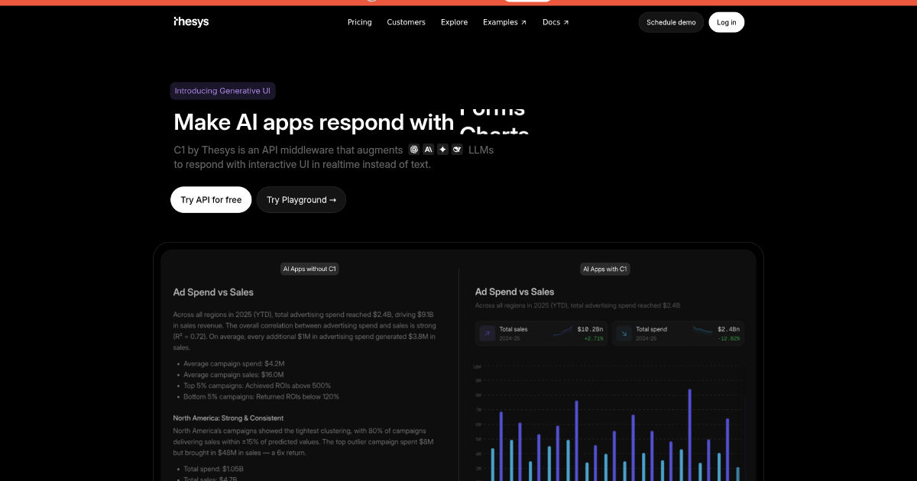This screenshot has height=481, width=917.
Task: Select the Anthropic logo icon
Action: 428,150
